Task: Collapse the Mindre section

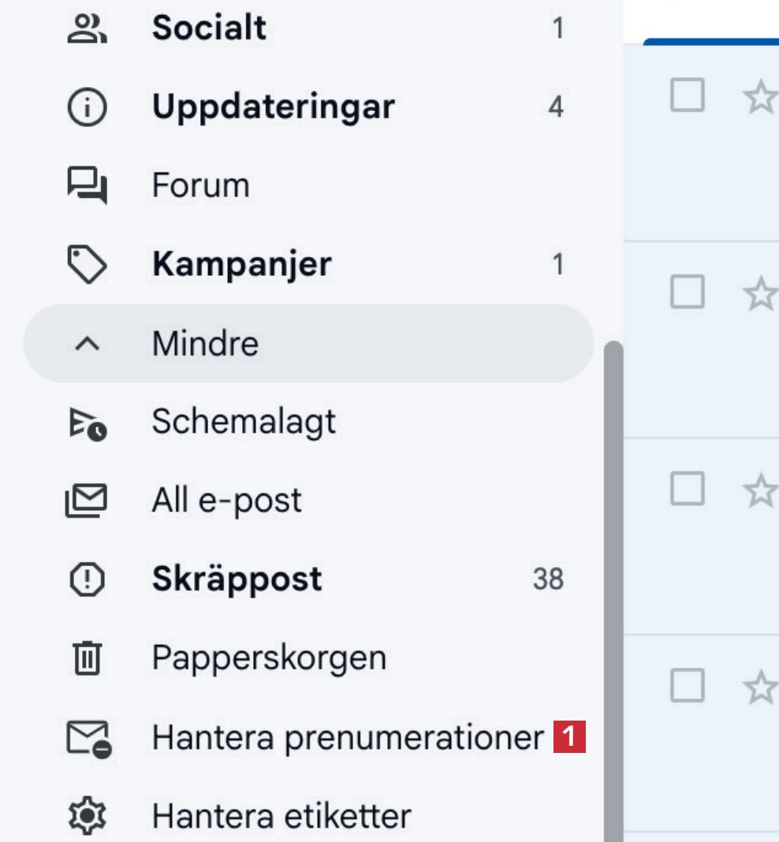Action: point(205,344)
